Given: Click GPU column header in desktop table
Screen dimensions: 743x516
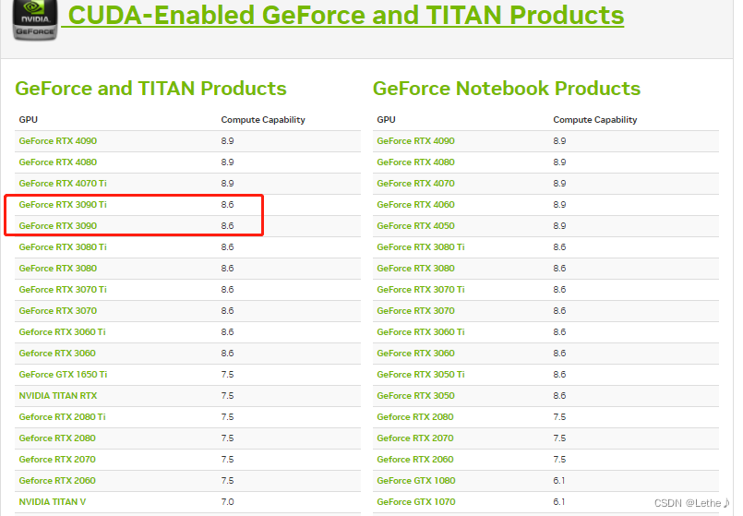Looking at the screenshot, I should pos(29,120).
